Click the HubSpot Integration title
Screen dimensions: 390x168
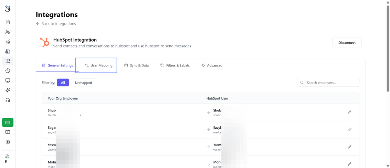75,40
